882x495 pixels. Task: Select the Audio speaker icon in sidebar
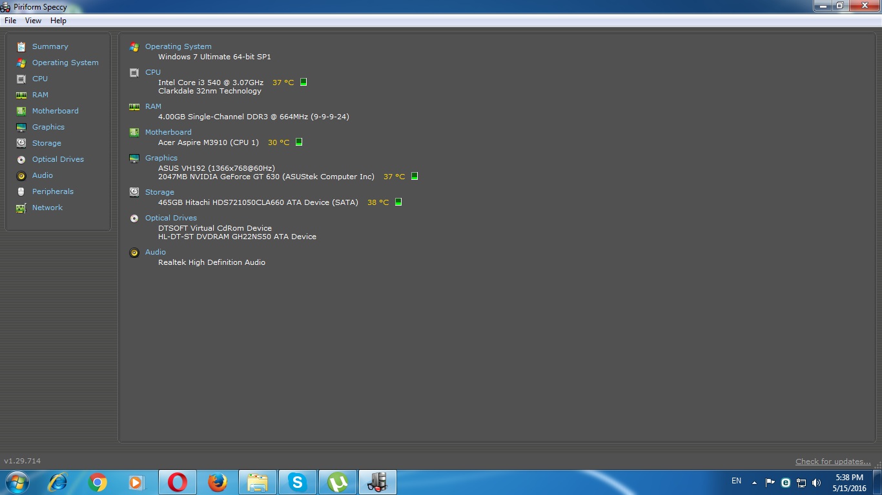[x=21, y=175]
